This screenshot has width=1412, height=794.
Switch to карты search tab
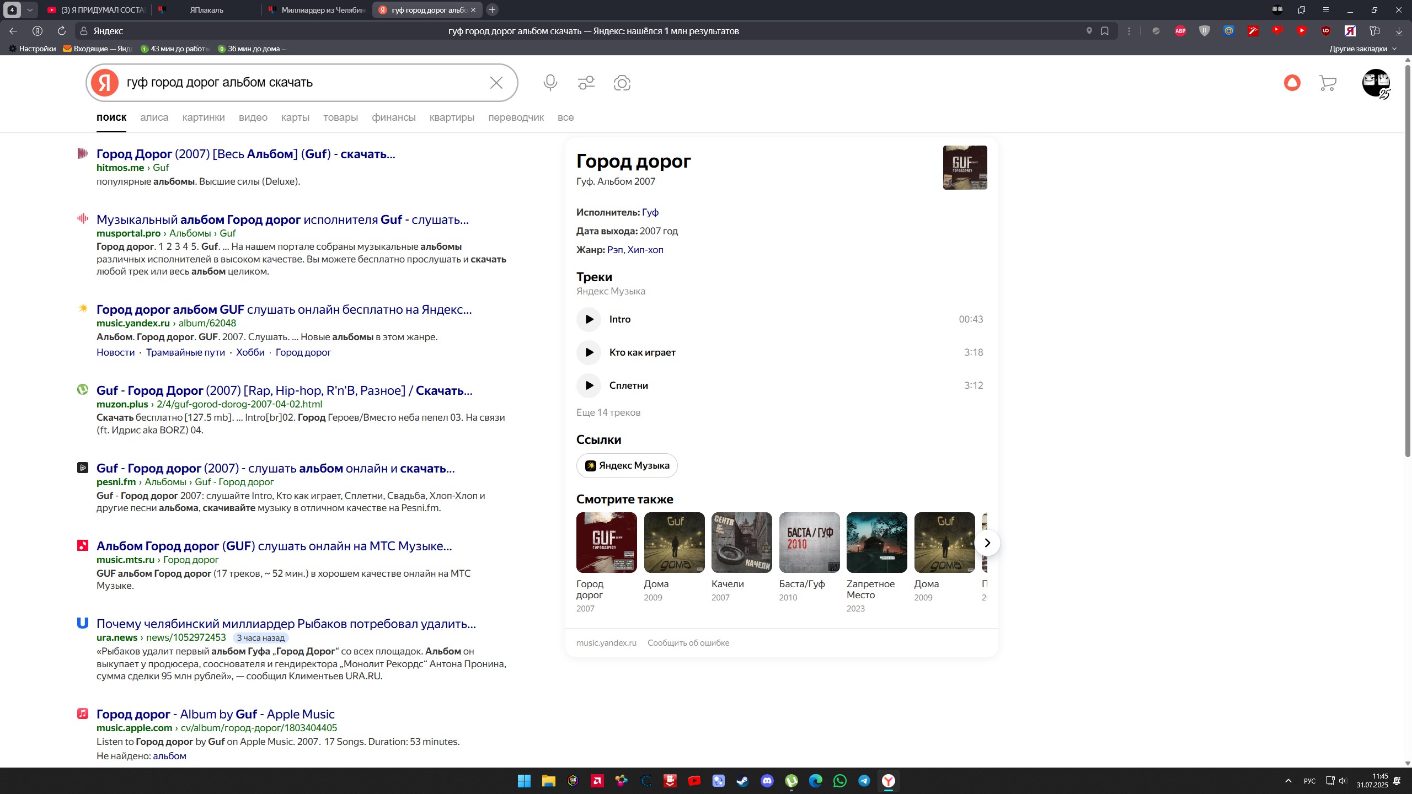coord(295,117)
